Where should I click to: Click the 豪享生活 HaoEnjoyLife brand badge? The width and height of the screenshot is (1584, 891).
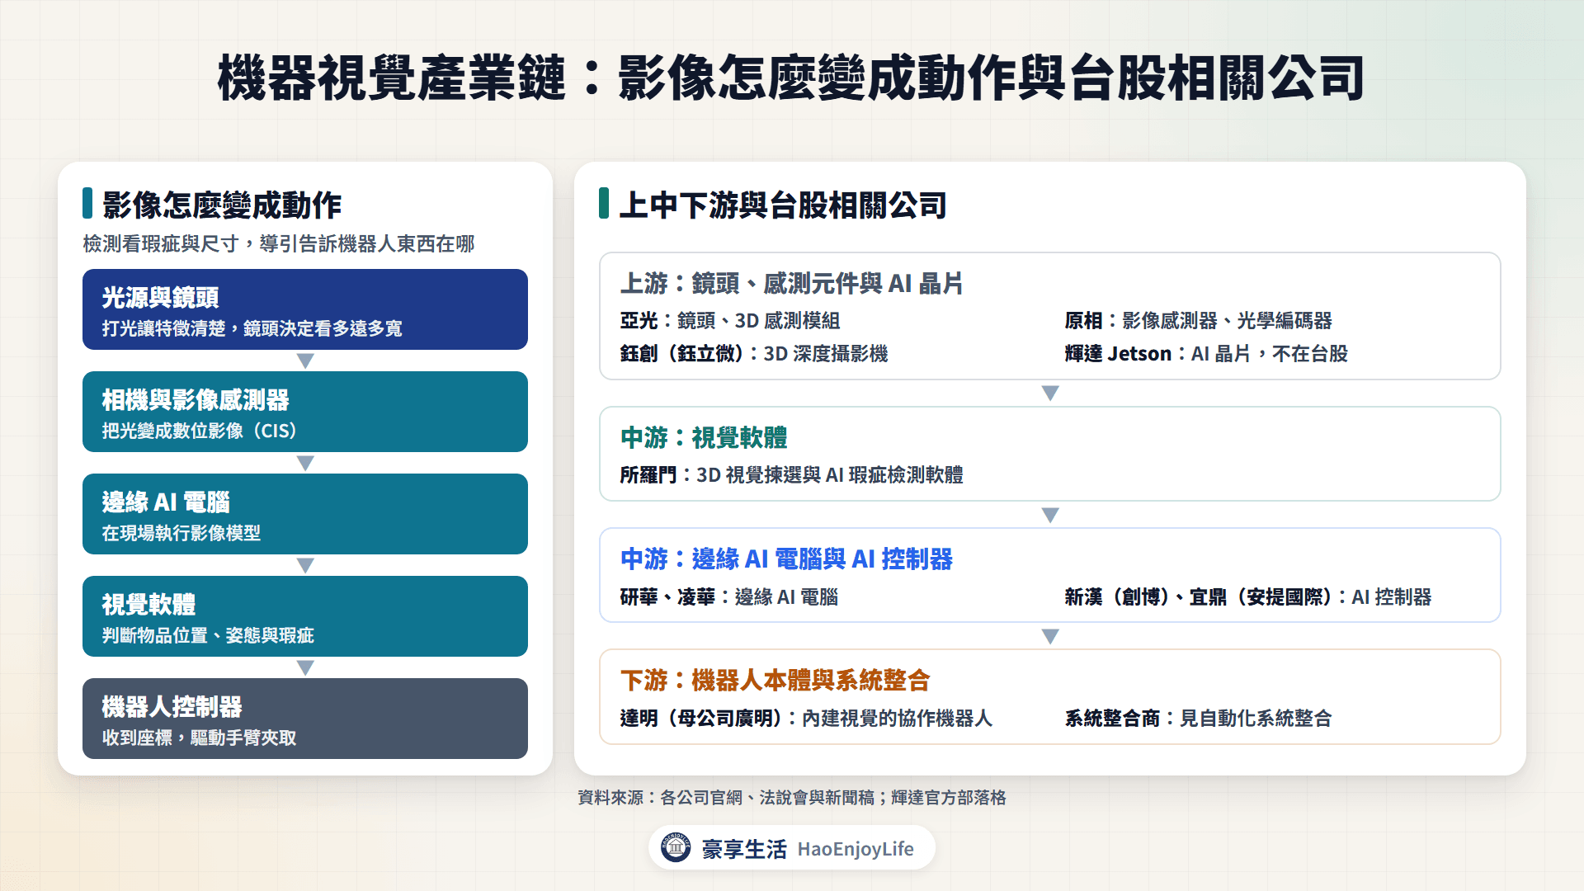[x=792, y=848]
